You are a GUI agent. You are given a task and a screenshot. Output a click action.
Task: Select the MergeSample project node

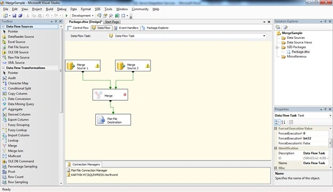pos(292,33)
